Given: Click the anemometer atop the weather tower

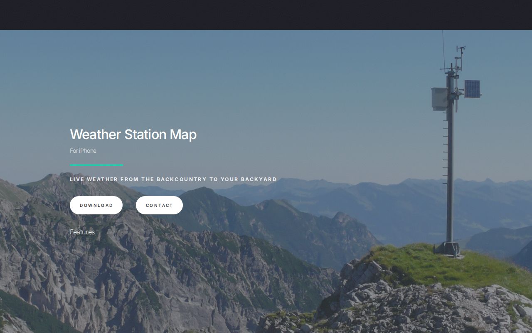Looking at the screenshot, I should pos(461,49).
